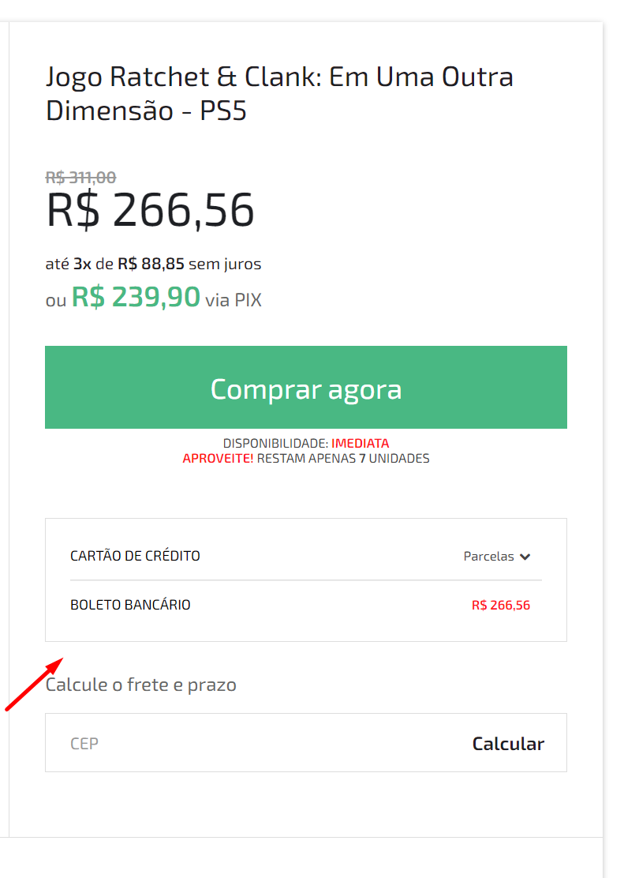The height and width of the screenshot is (878, 624).
Task: Click the RESTAM APENAS 7 UNIDADES notice
Action: (x=343, y=458)
